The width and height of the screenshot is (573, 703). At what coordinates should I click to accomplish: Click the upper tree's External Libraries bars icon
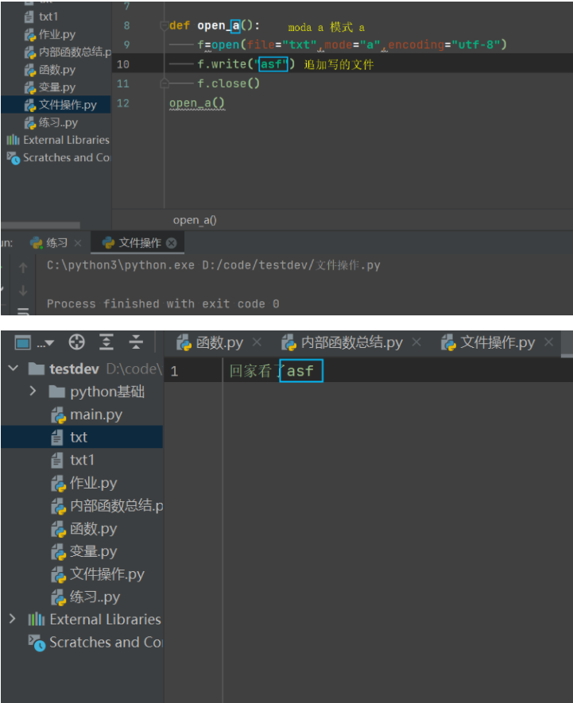(13, 140)
